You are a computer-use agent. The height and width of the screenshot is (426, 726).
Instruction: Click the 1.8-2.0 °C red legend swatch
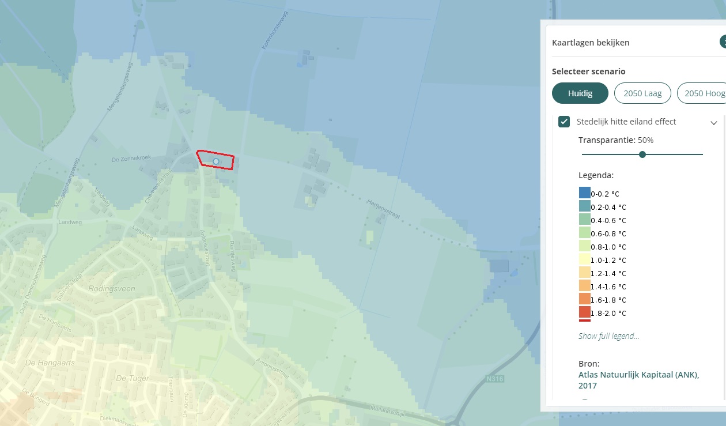coord(584,313)
